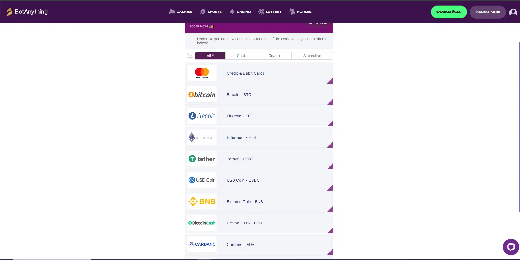
Task: Click the Casino spade icon
Action: pyautogui.click(x=232, y=12)
